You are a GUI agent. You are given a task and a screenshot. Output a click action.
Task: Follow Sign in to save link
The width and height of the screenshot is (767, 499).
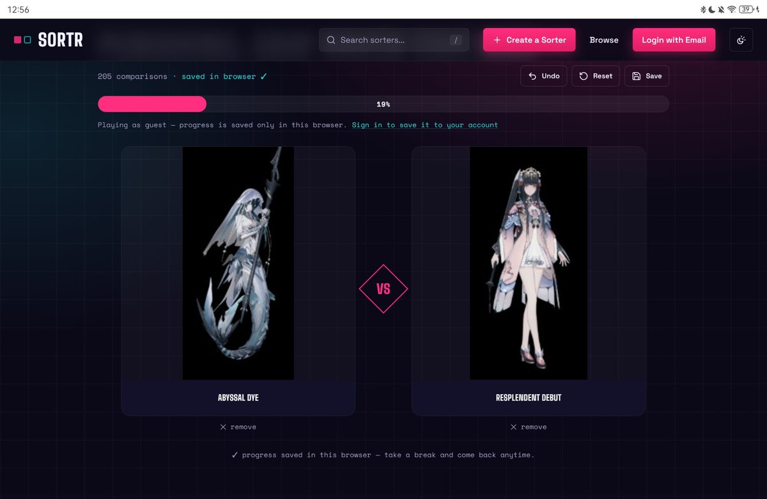pos(425,125)
